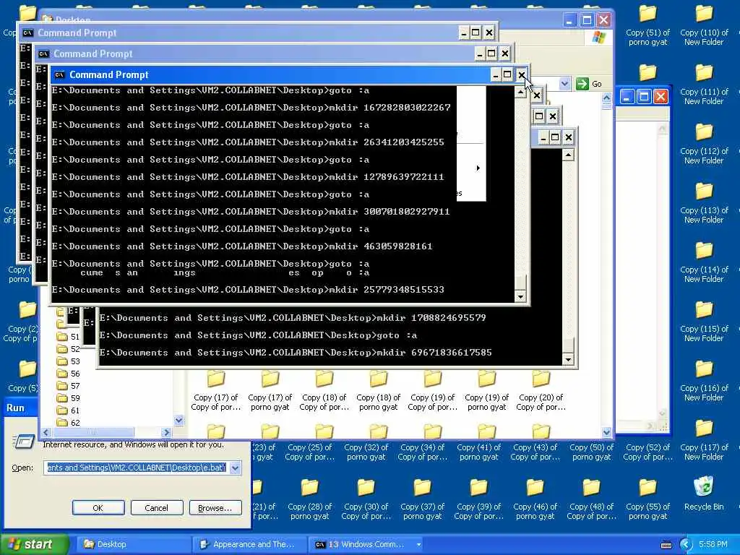The height and width of the screenshot is (555, 740).
Task: Select Copy (110) of New Folder icon
Action: [x=704, y=25]
